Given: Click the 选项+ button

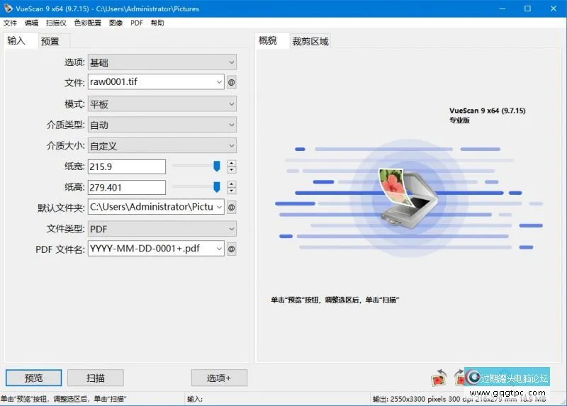Looking at the screenshot, I should click(219, 378).
